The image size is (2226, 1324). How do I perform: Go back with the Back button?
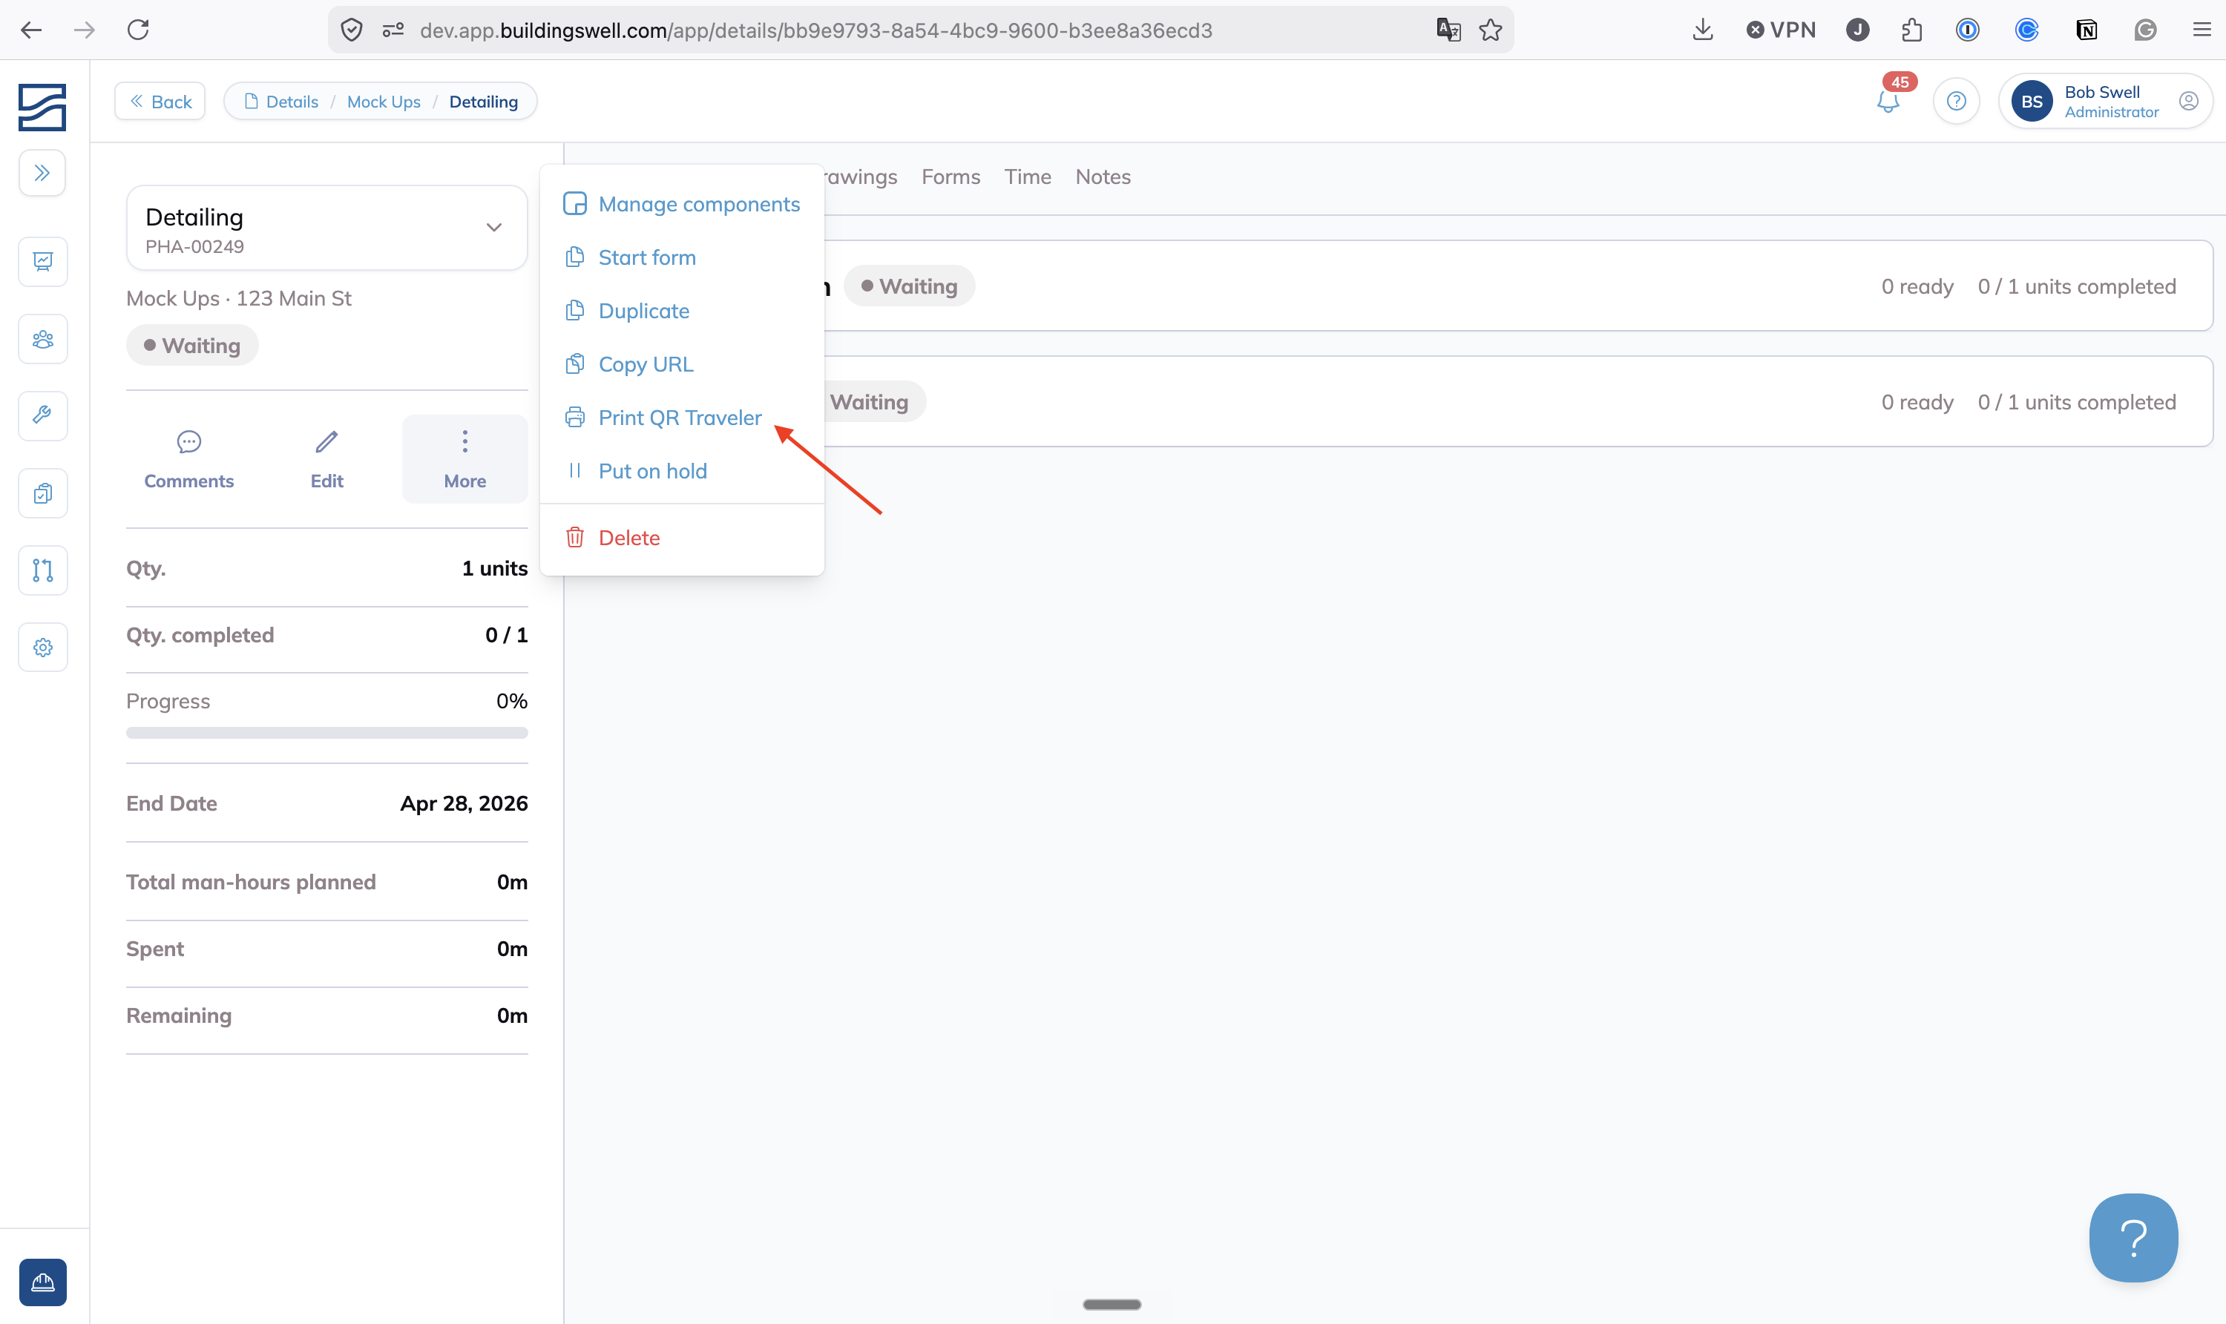[x=161, y=102]
